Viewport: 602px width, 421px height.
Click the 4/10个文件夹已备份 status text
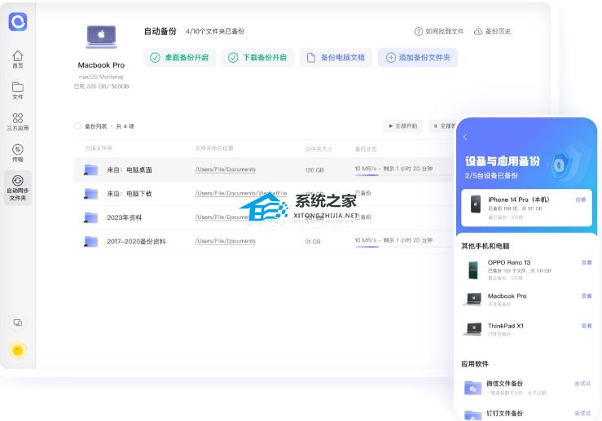point(215,32)
